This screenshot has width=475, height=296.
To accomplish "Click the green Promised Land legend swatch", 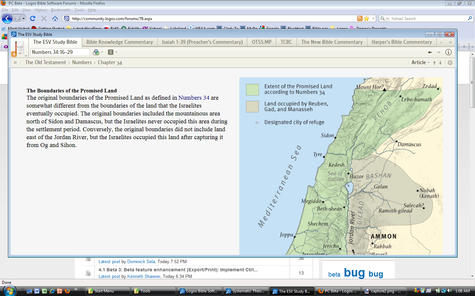I will [x=252, y=89].
